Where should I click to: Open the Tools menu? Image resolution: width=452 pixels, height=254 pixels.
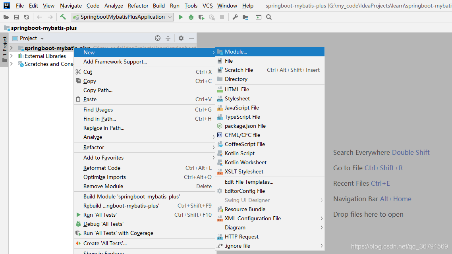click(x=191, y=6)
